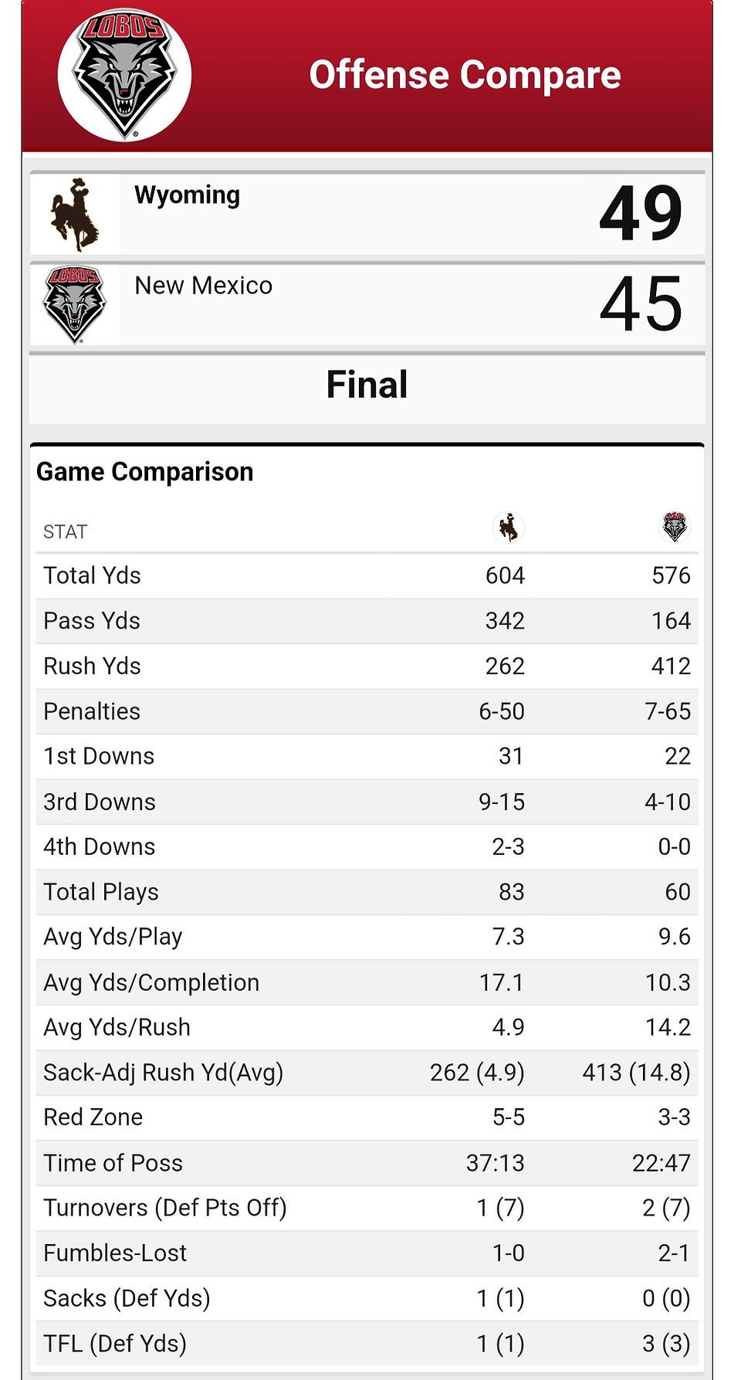
Task: Select the 3rd Downs row
Action: (x=367, y=802)
